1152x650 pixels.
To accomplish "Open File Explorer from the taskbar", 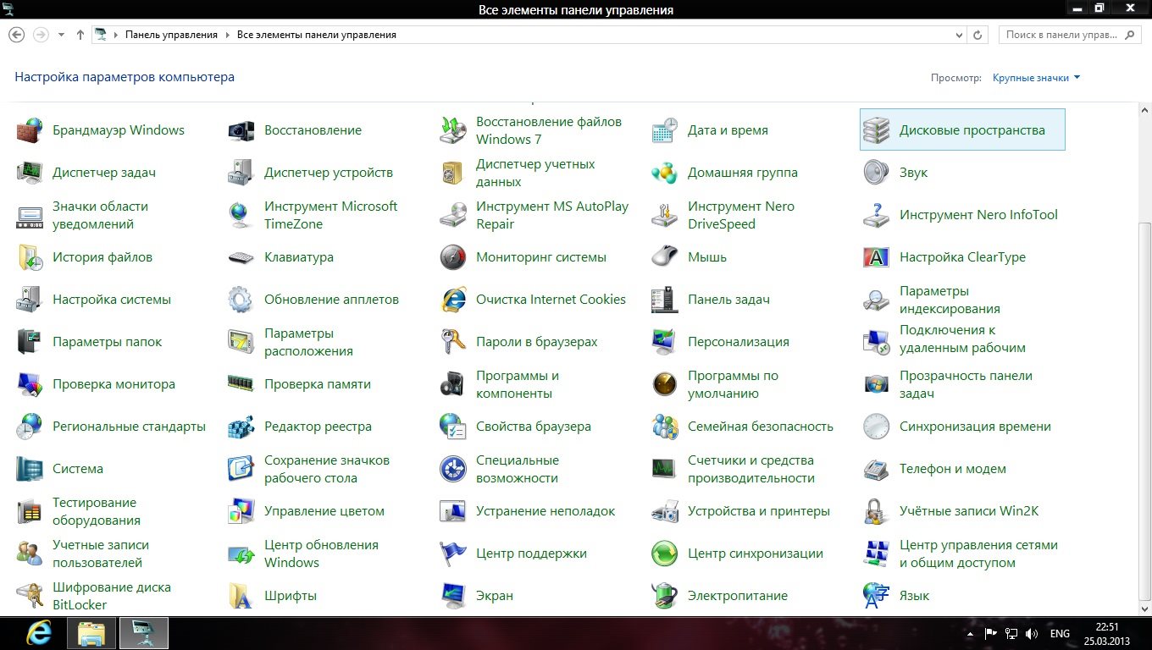I will [91, 633].
